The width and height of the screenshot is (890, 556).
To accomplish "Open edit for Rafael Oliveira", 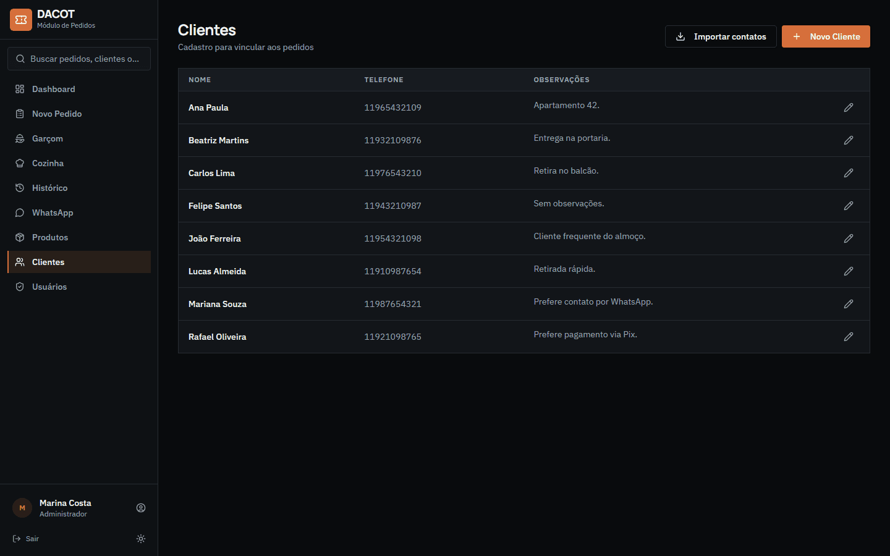I will (849, 337).
